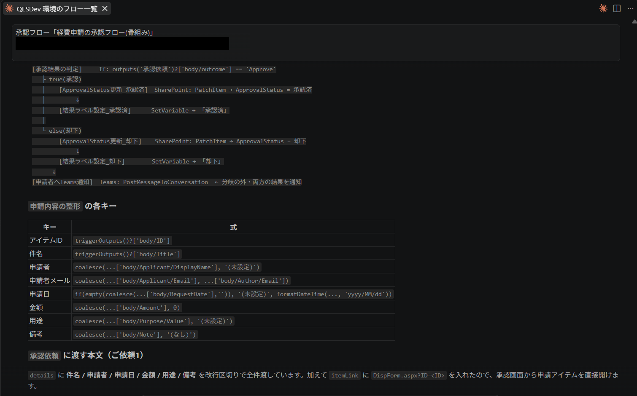637x396 pixels.
Task: Click the 備考 table cell
Action: tap(50, 334)
